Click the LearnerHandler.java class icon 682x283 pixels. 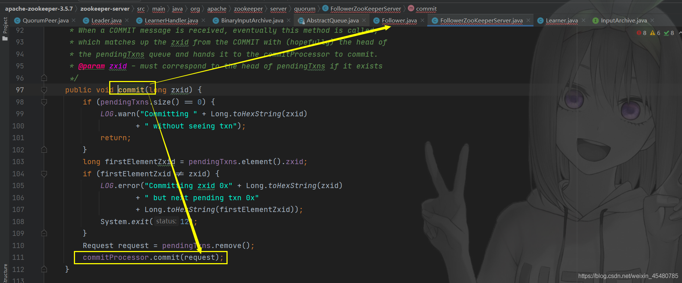click(x=139, y=21)
